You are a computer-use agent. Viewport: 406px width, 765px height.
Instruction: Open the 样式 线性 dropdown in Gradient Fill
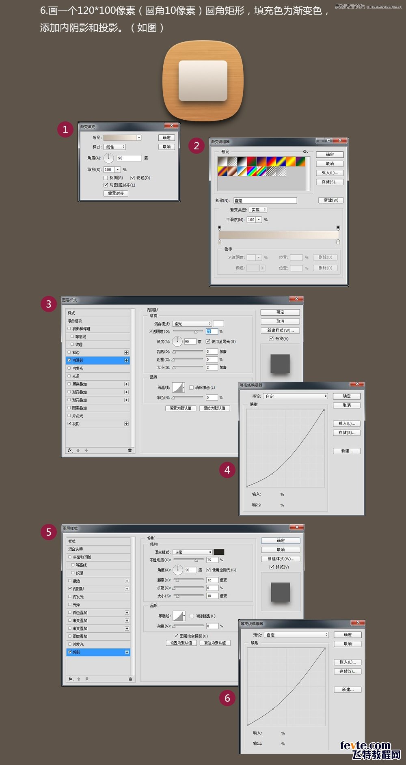(115, 147)
